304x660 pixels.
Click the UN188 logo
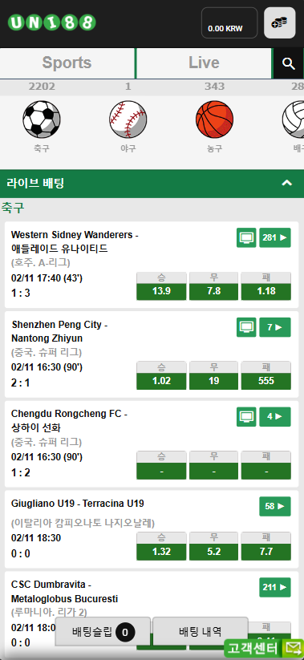[52, 22]
